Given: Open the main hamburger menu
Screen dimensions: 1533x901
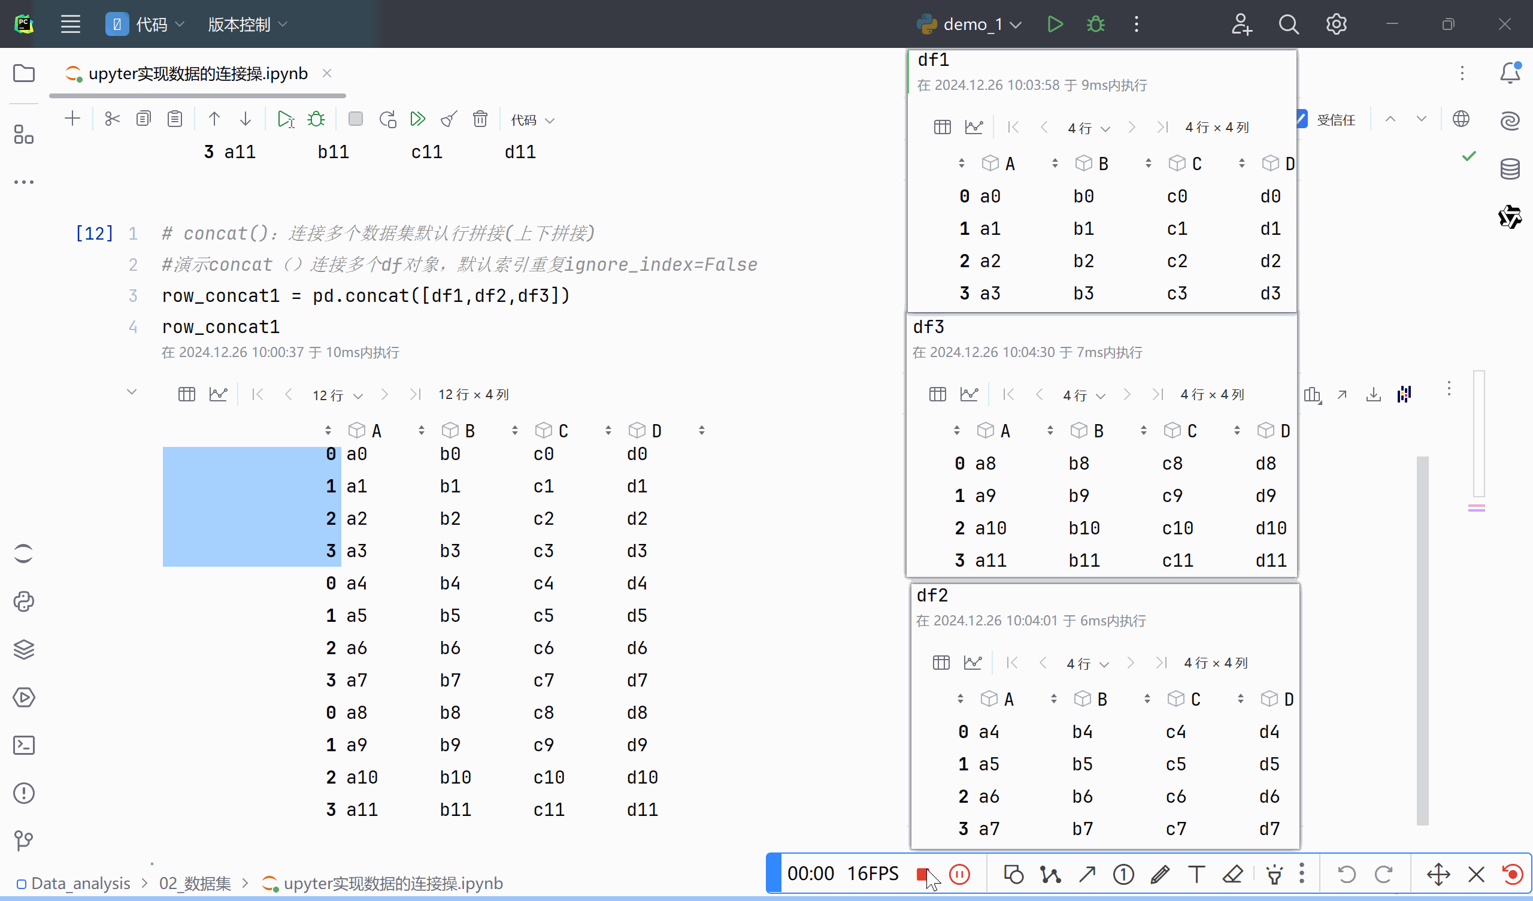Looking at the screenshot, I should [71, 25].
